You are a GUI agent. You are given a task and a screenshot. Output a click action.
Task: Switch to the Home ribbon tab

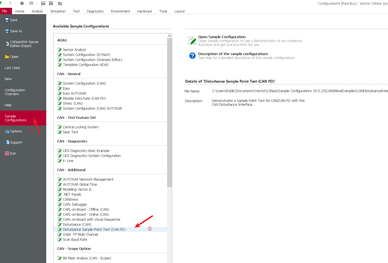click(x=20, y=11)
